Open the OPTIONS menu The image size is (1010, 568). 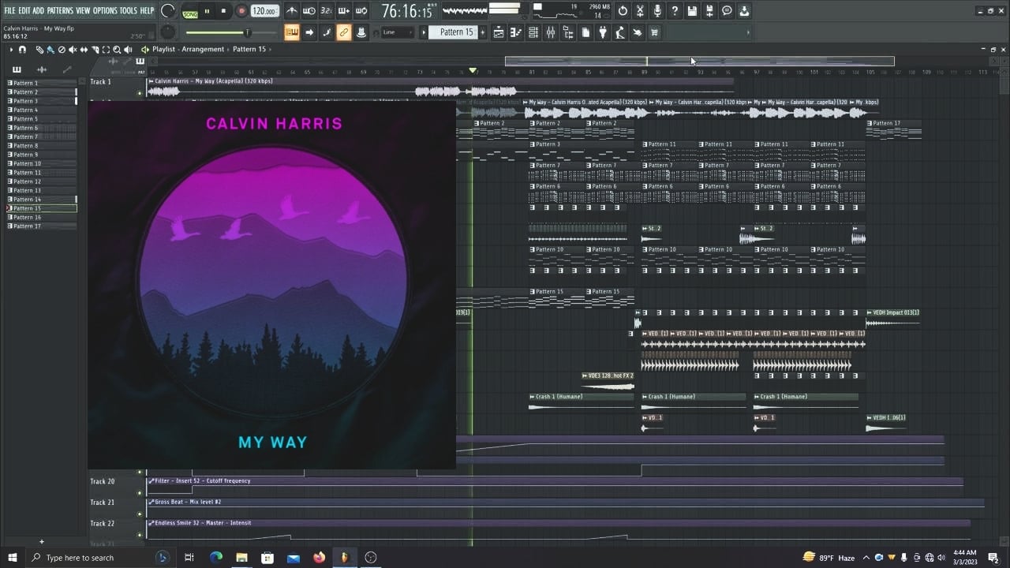click(x=105, y=10)
